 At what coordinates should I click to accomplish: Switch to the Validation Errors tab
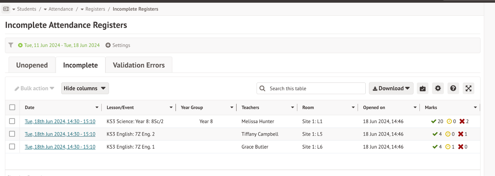[139, 65]
